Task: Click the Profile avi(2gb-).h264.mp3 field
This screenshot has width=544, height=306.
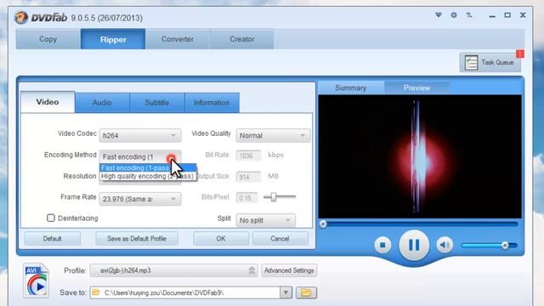Action: pos(173,270)
